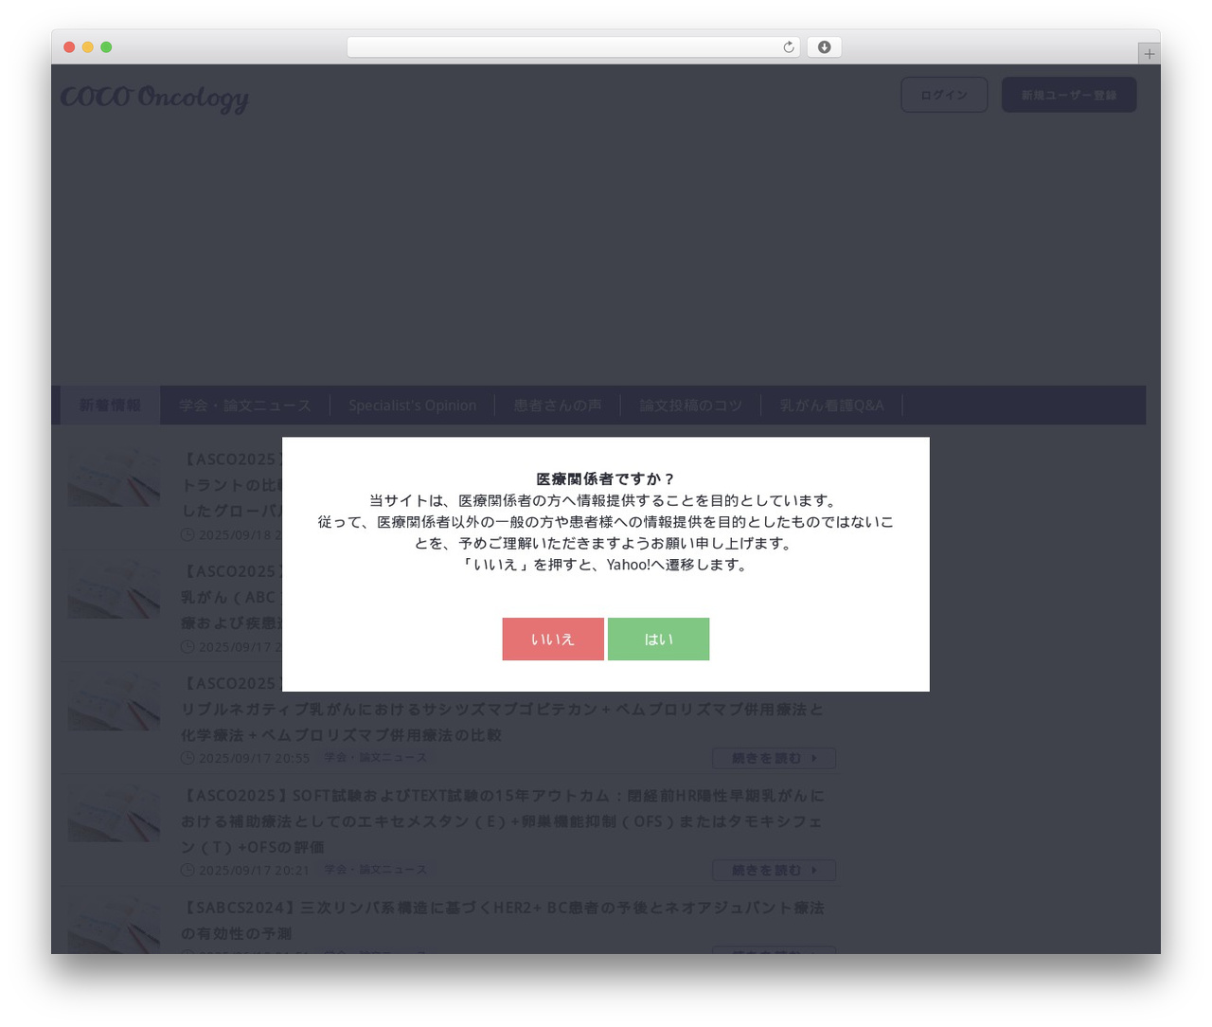Open the SABCS2024 三次リンパ系構造 article title
1212x1027 pixels.
point(502,920)
